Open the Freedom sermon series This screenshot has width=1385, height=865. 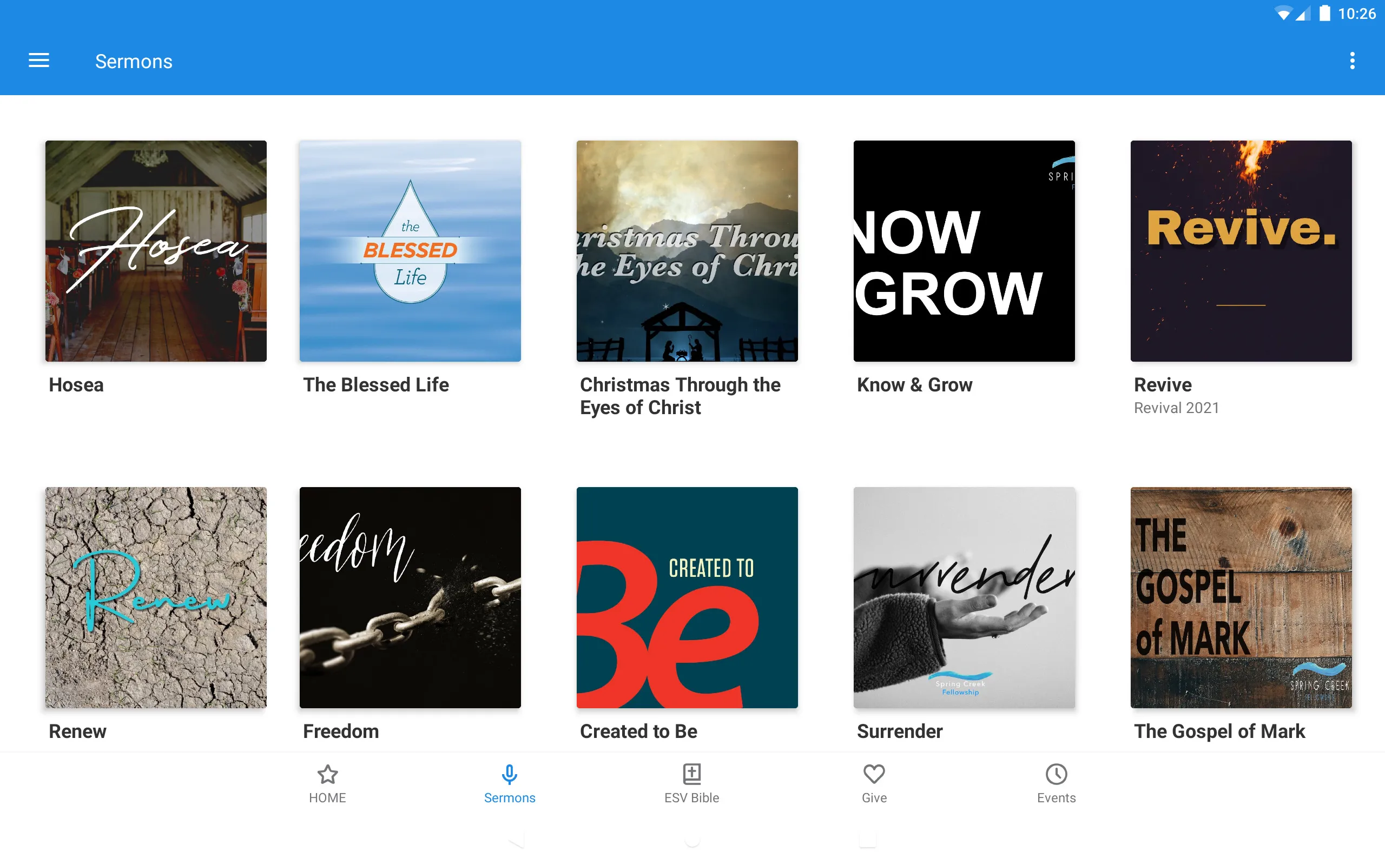coord(409,597)
